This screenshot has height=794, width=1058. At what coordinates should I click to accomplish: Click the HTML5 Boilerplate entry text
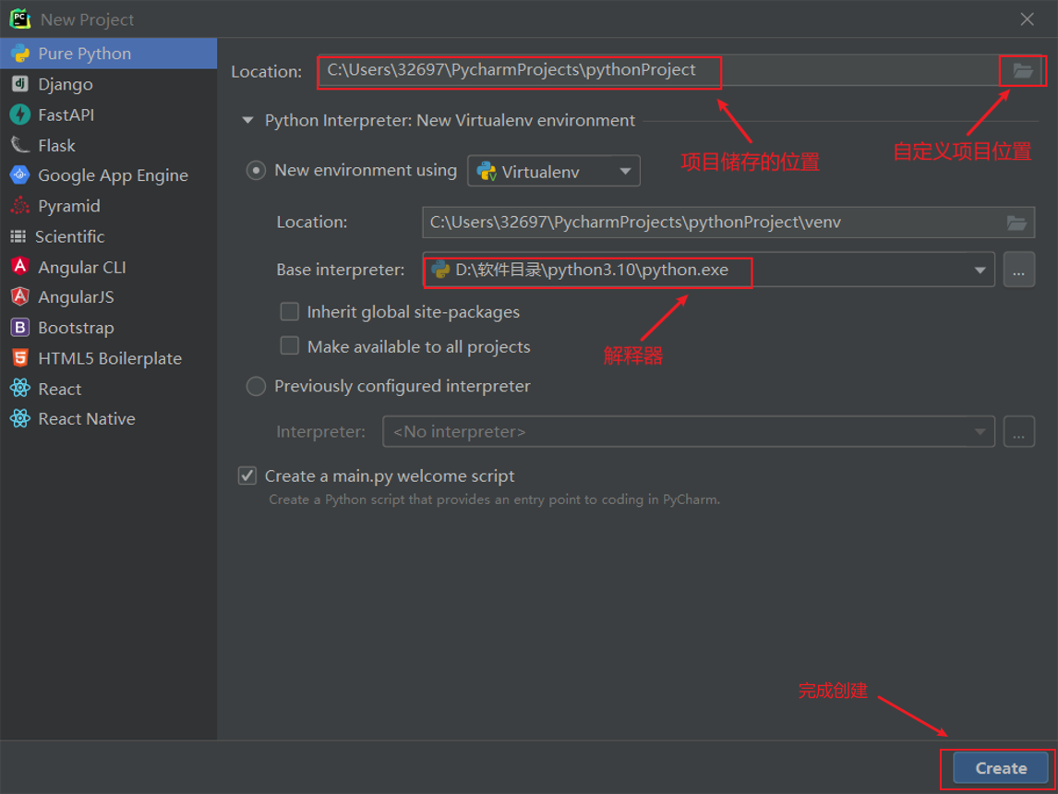pyautogui.click(x=110, y=358)
